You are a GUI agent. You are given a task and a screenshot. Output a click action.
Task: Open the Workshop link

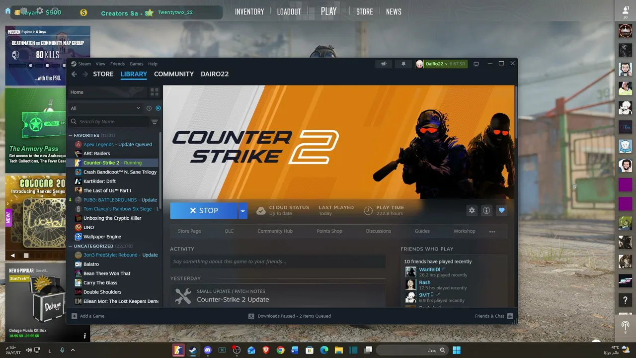pos(464,231)
